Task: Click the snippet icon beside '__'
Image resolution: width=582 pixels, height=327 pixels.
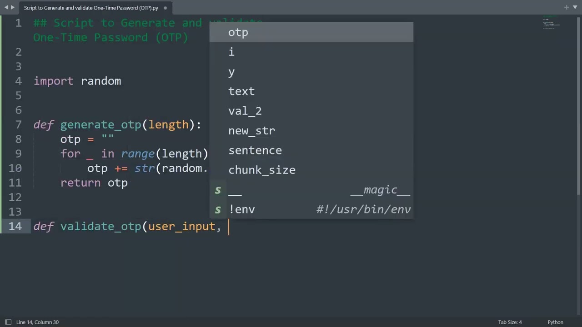Action: pyautogui.click(x=218, y=190)
